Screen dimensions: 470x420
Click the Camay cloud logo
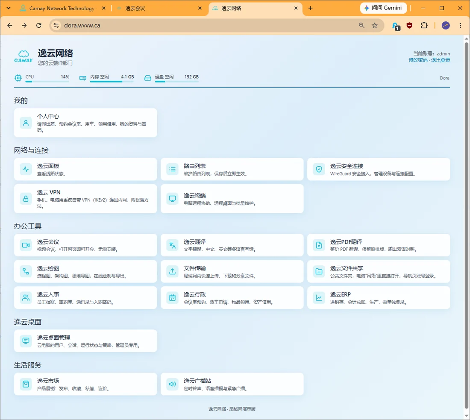(23, 56)
